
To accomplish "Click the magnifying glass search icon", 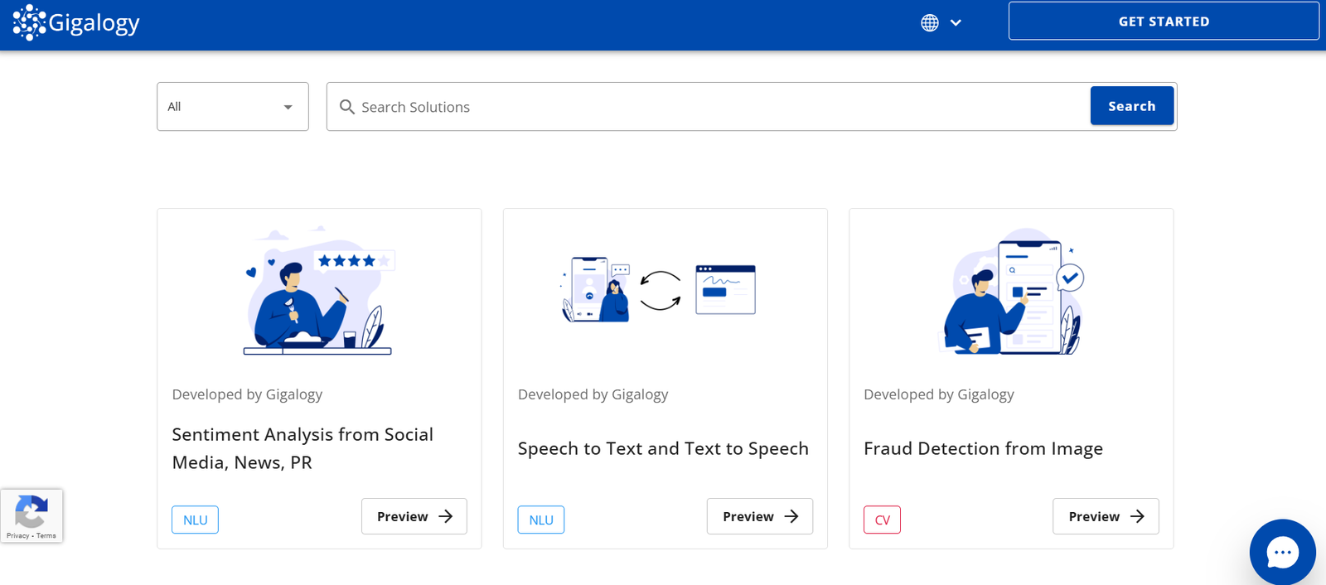I will [347, 107].
